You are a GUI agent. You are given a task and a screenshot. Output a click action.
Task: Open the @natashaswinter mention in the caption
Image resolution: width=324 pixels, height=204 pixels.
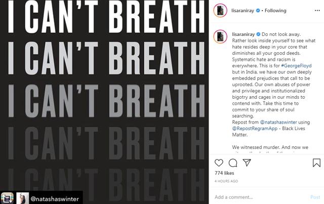point(278,122)
